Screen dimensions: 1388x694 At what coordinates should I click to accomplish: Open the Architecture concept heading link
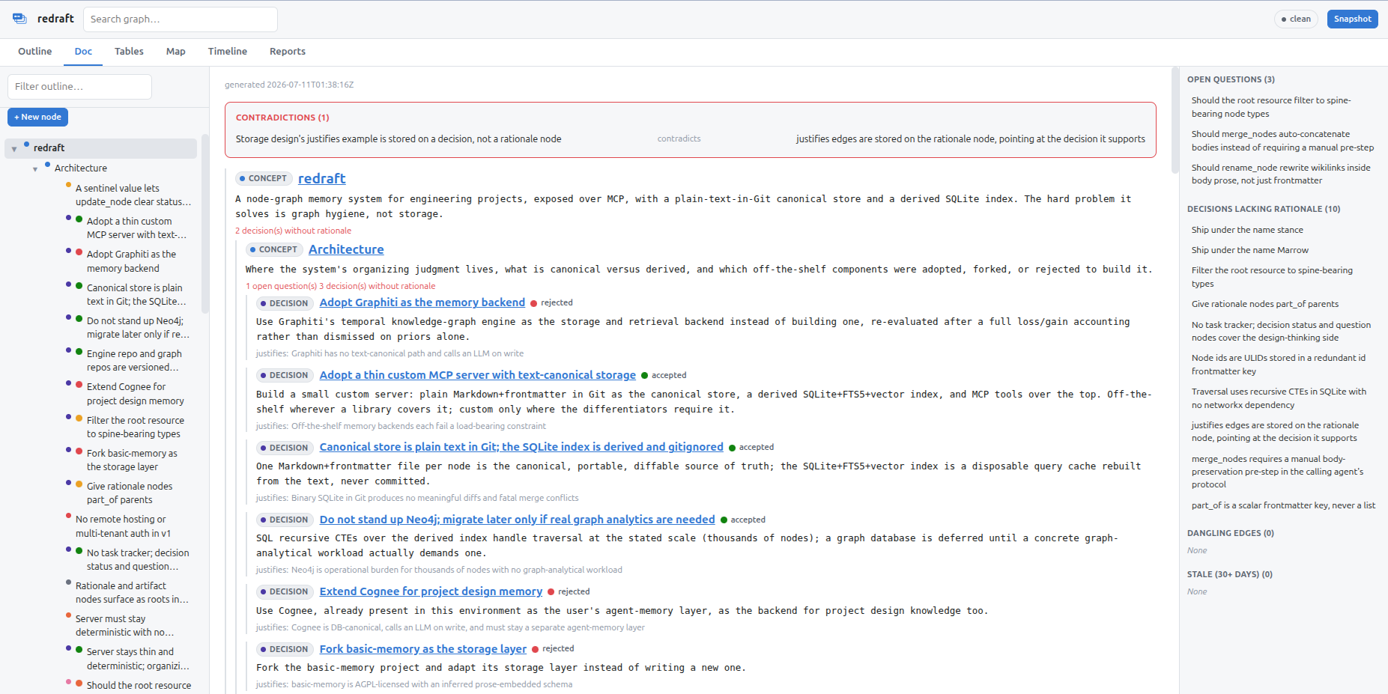coord(346,249)
